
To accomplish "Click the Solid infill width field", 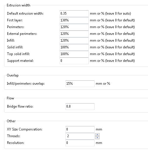I will 74,47.
